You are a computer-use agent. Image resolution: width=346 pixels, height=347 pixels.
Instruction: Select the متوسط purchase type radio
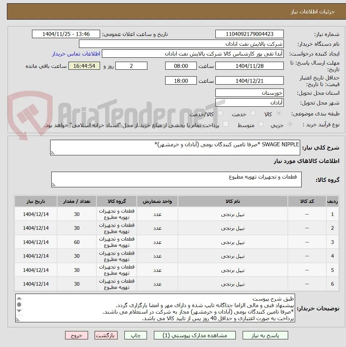click(x=261, y=124)
